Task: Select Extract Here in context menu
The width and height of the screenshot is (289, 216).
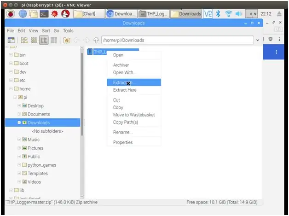Action: coord(134,90)
